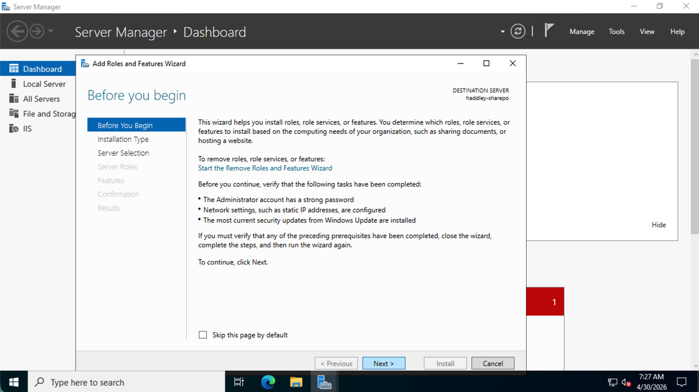Screen dimensions: 699x392
Task: Click Server Manager taskbar icon
Action: coord(324,382)
